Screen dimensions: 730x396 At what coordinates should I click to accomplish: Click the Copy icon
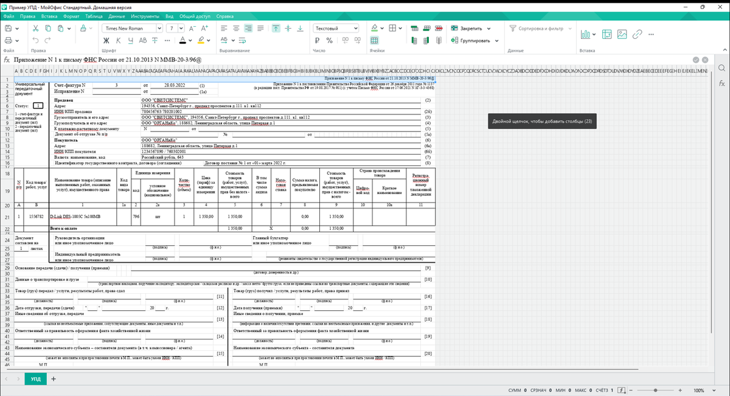pos(49,29)
